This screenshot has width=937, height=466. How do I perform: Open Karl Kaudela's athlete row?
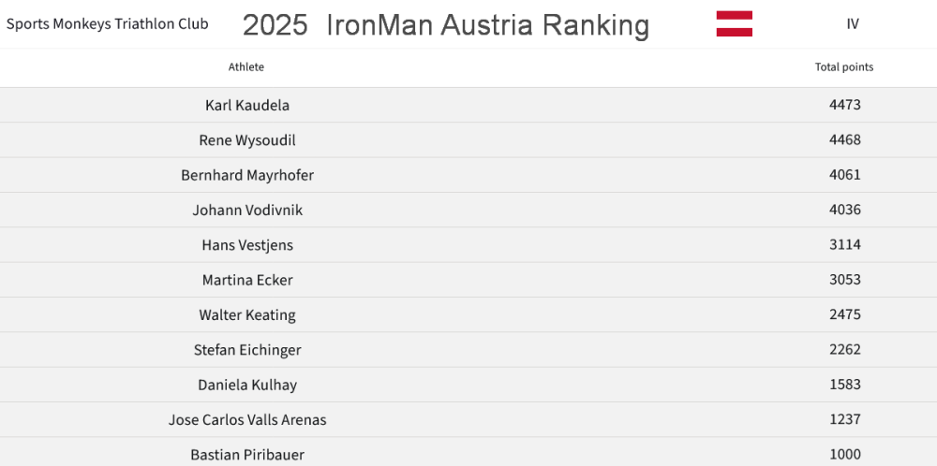(247, 105)
